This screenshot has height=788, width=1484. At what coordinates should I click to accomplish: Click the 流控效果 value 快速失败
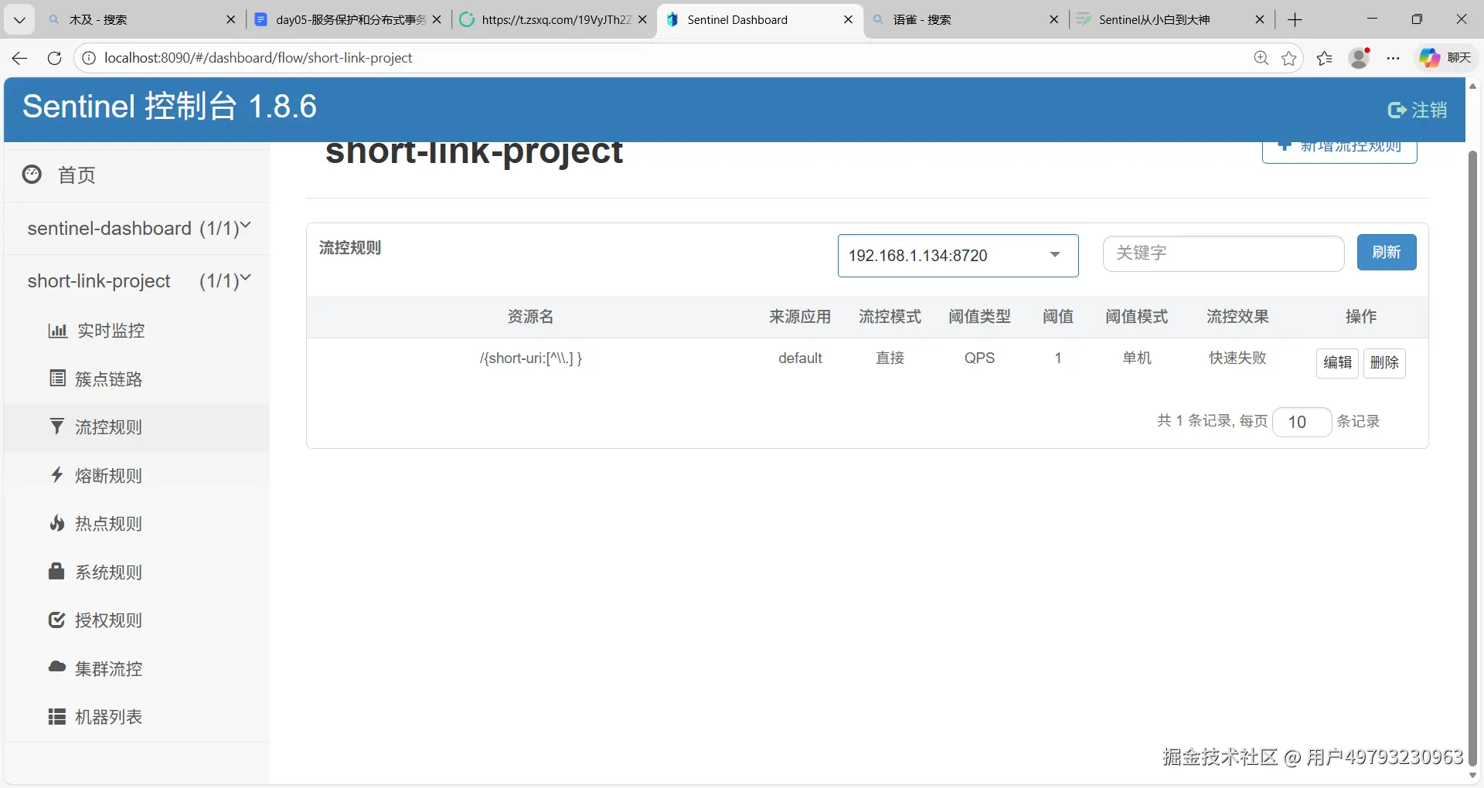[x=1237, y=358]
